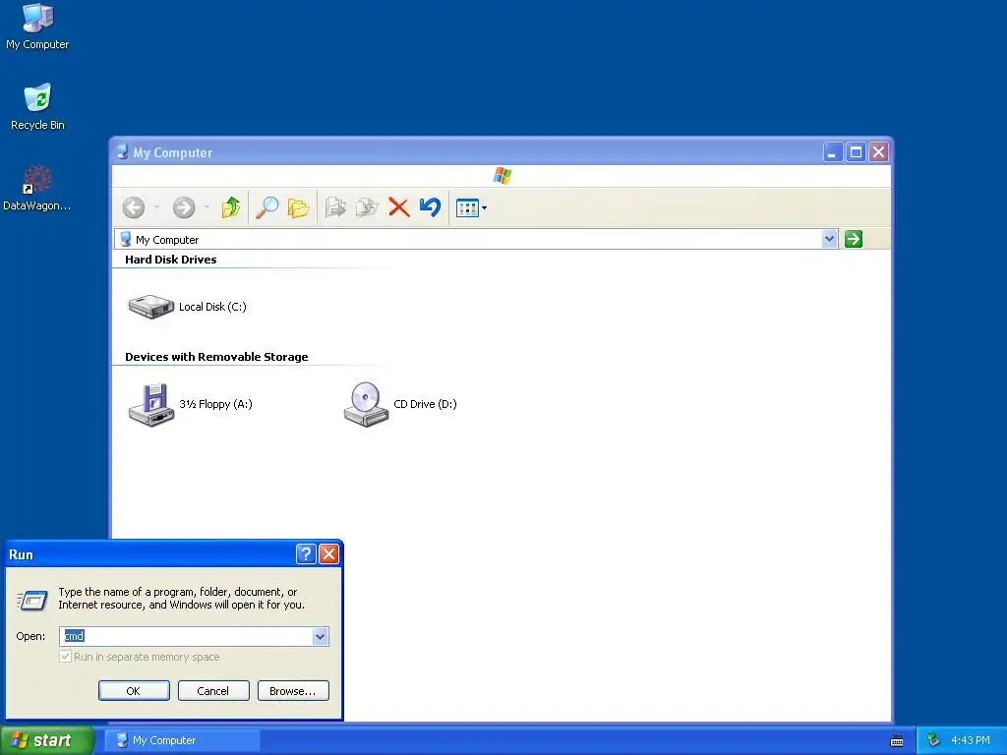The height and width of the screenshot is (755, 1007).
Task: Click the Windows flag logo in Explorer
Action: 503,175
